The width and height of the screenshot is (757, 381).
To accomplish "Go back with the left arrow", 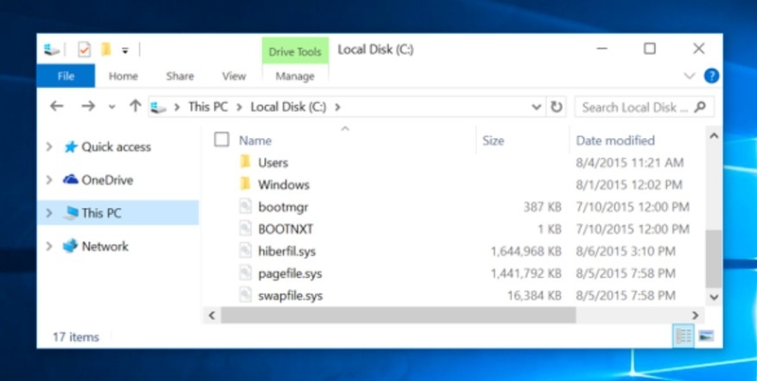I will tap(57, 107).
